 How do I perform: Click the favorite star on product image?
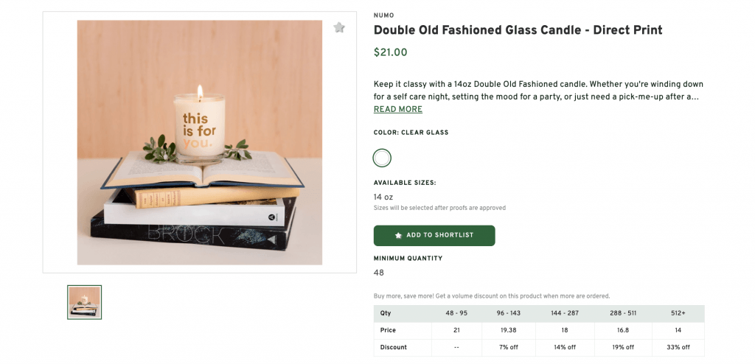(x=339, y=28)
